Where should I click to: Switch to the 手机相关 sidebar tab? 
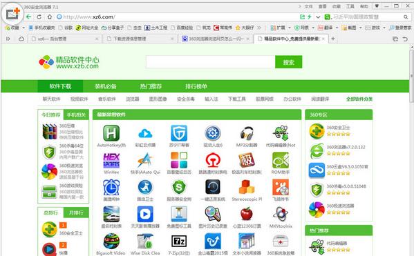[76, 115]
